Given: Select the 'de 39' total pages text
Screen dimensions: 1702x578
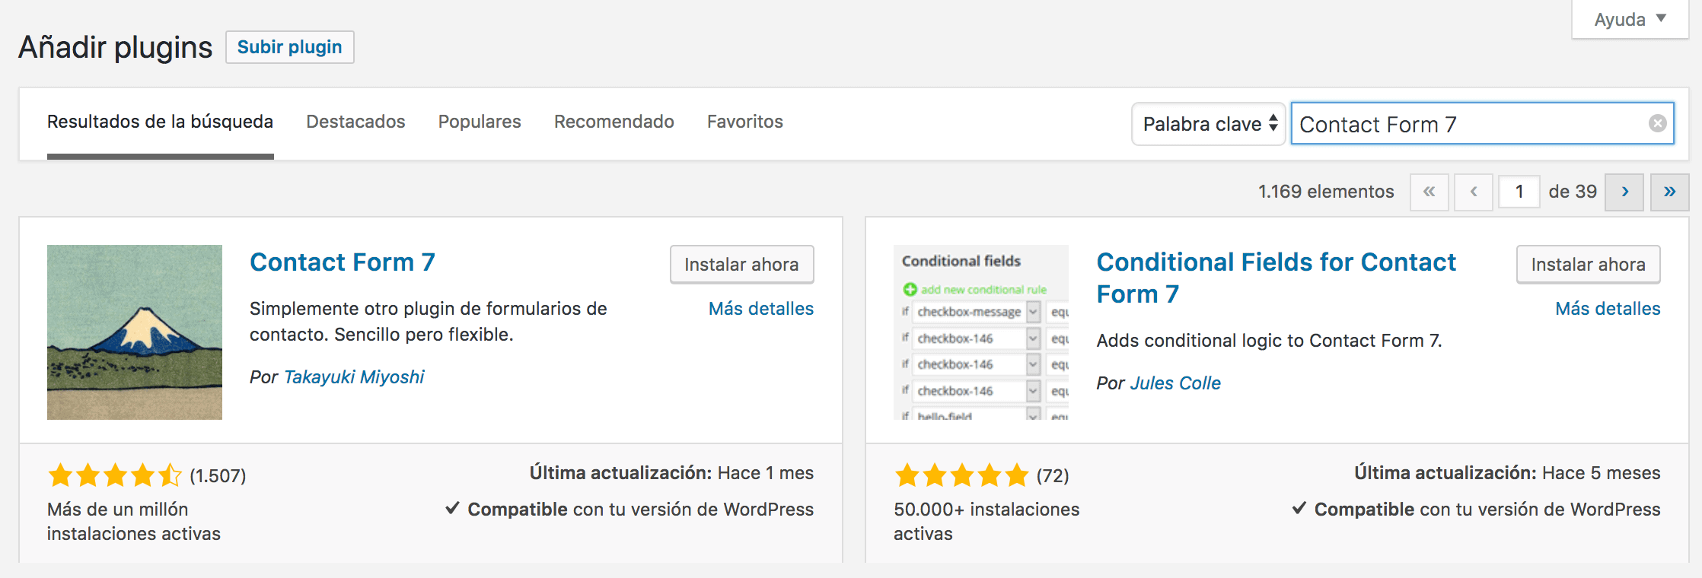Looking at the screenshot, I should click(x=1573, y=192).
